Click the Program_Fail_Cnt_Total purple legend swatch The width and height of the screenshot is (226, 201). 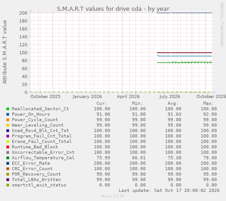click(8, 136)
